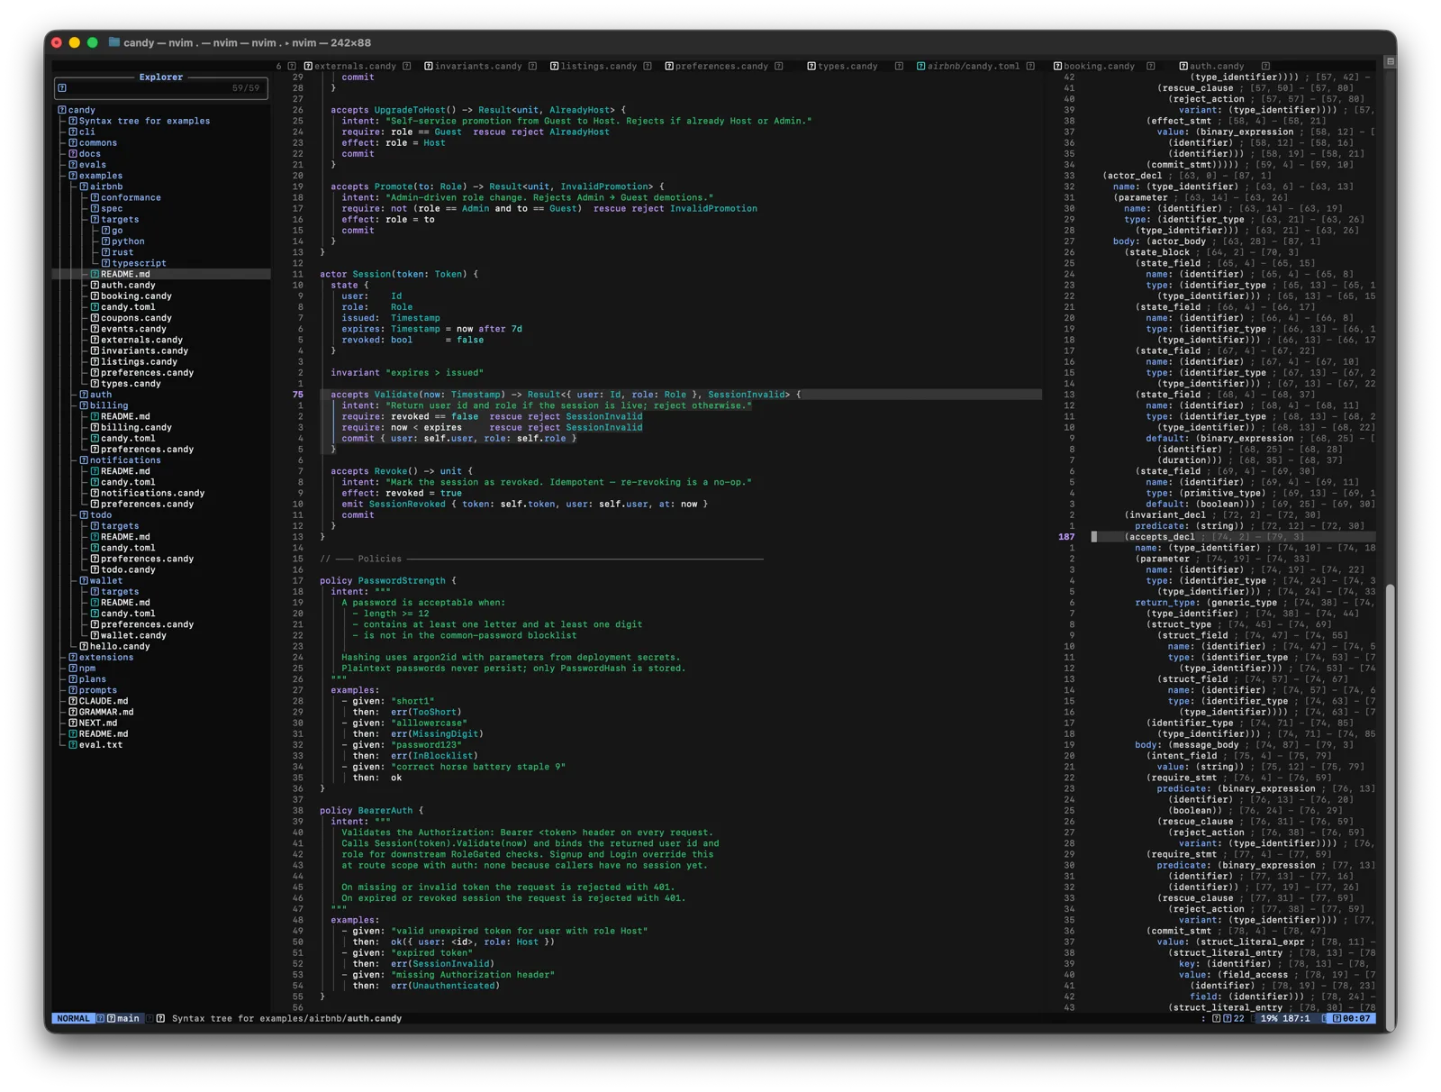The width and height of the screenshot is (1441, 1092).
Task: Click the clock icon beside 00:07
Action: tap(1337, 1018)
